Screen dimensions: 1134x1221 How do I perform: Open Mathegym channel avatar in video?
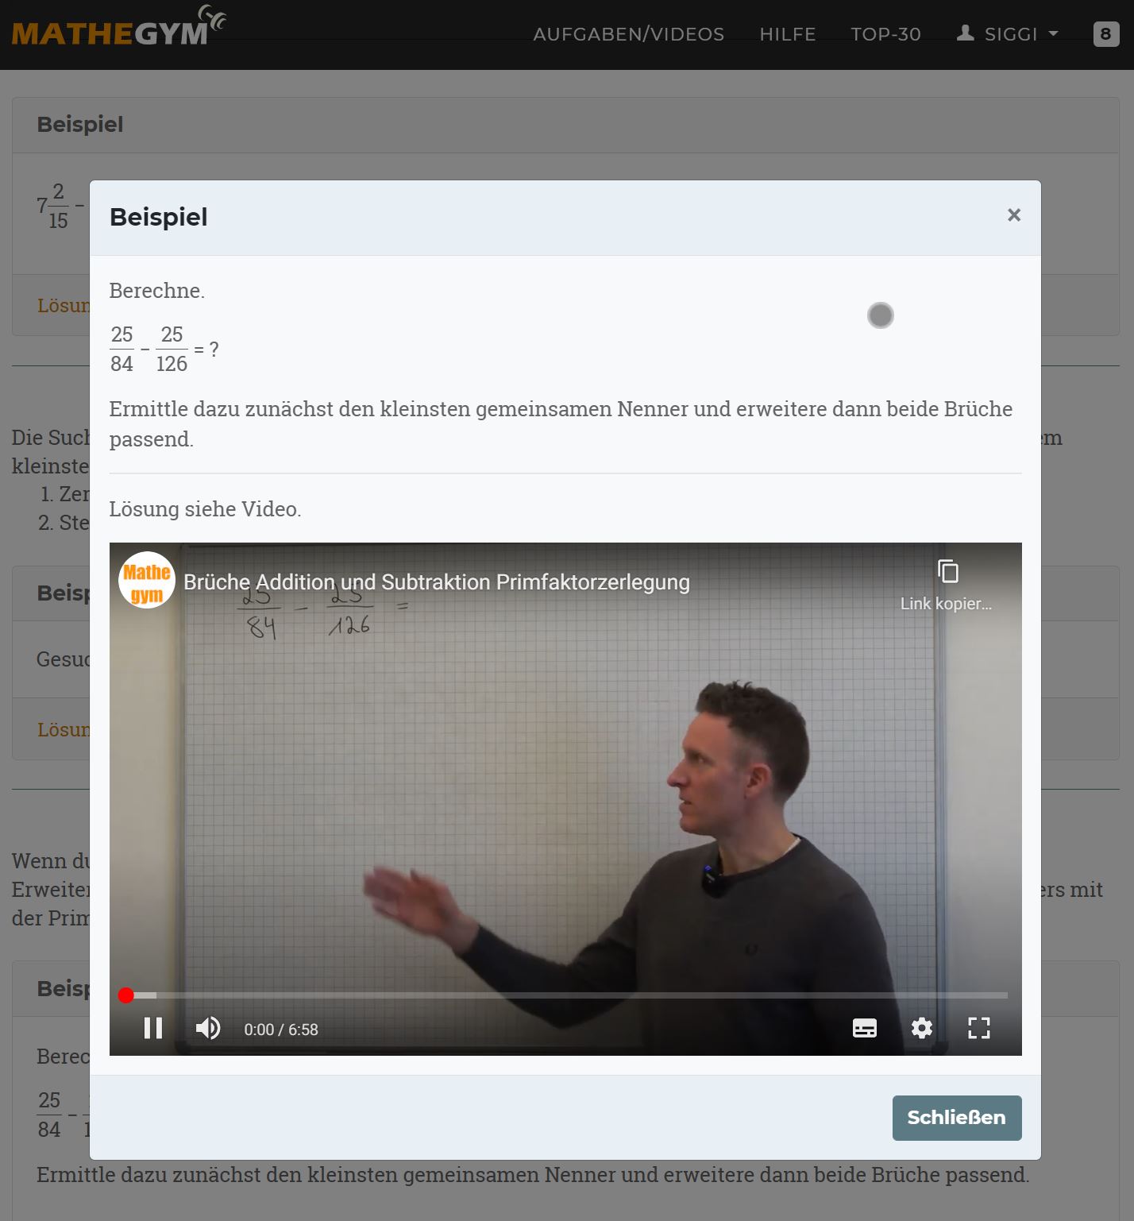pyautogui.click(x=147, y=581)
